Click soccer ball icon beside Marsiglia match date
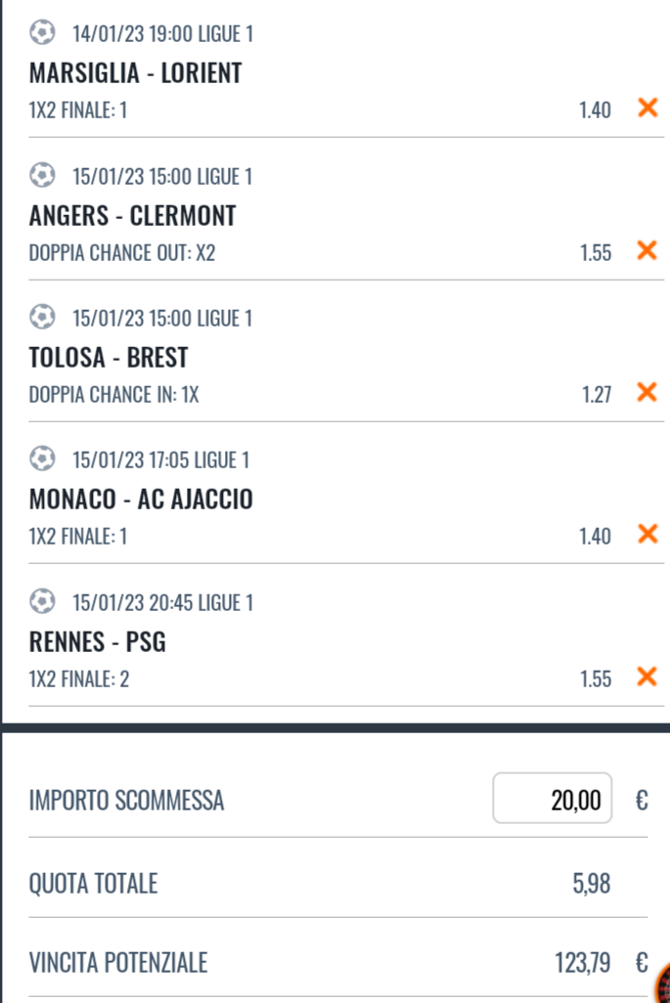The height and width of the screenshot is (1003, 670). coord(42,33)
